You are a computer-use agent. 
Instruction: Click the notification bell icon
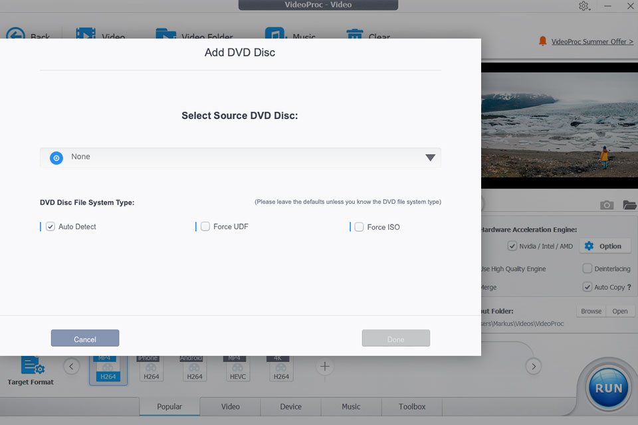click(542, 41)
